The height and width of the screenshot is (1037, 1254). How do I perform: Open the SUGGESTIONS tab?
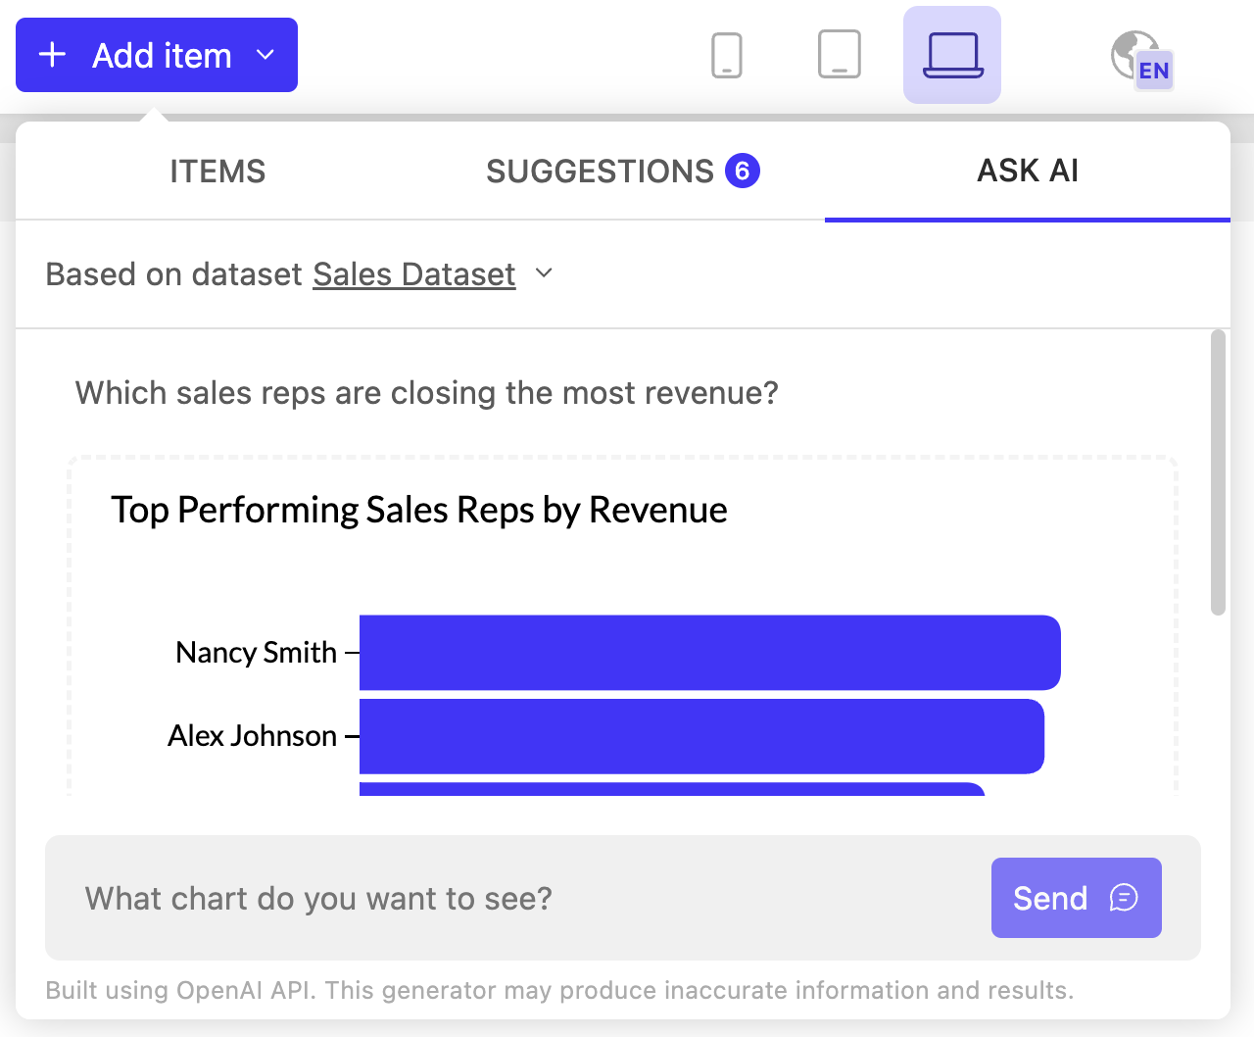point(600,171)
